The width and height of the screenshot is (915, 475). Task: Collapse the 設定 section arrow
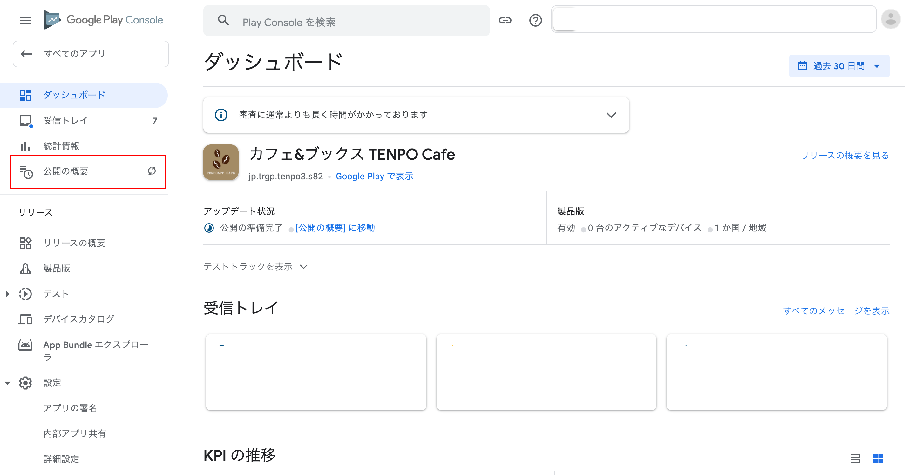coord(7,383)
